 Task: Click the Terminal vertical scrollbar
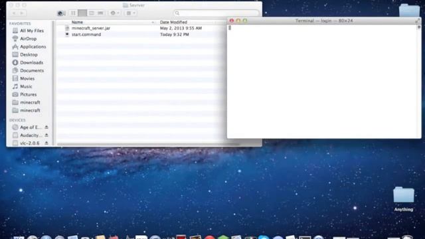pyautogui.click(x=419, y=81)
